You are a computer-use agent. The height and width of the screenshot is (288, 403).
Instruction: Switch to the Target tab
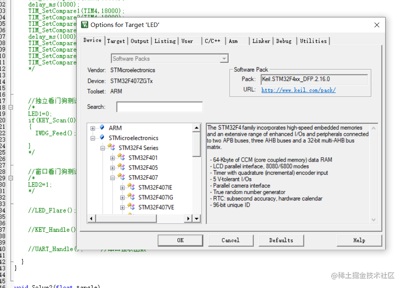[x=116, y=41]
